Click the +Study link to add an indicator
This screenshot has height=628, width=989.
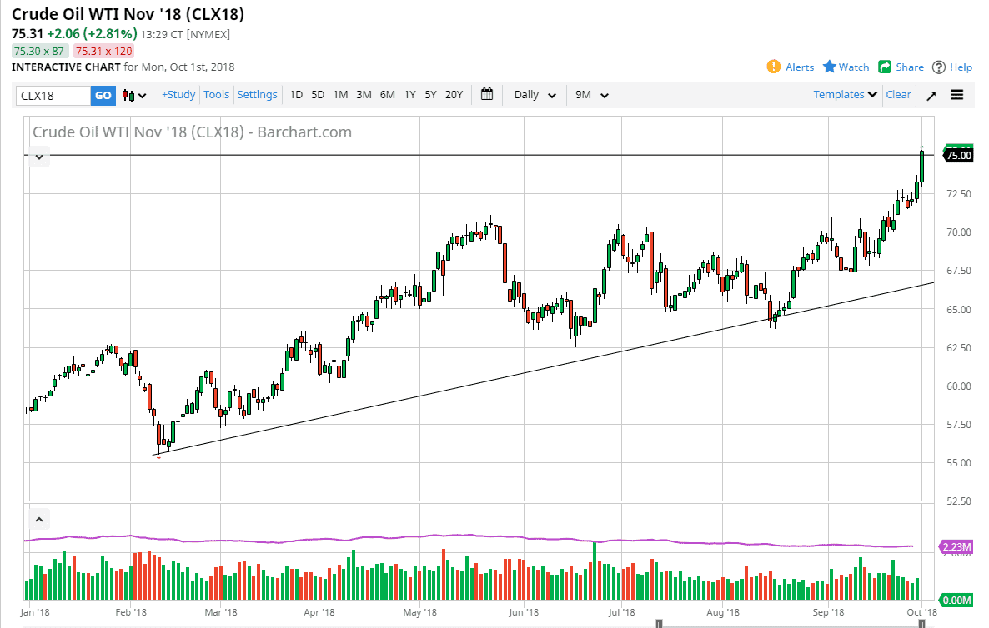pyautogui.click(x=178, y=94)
